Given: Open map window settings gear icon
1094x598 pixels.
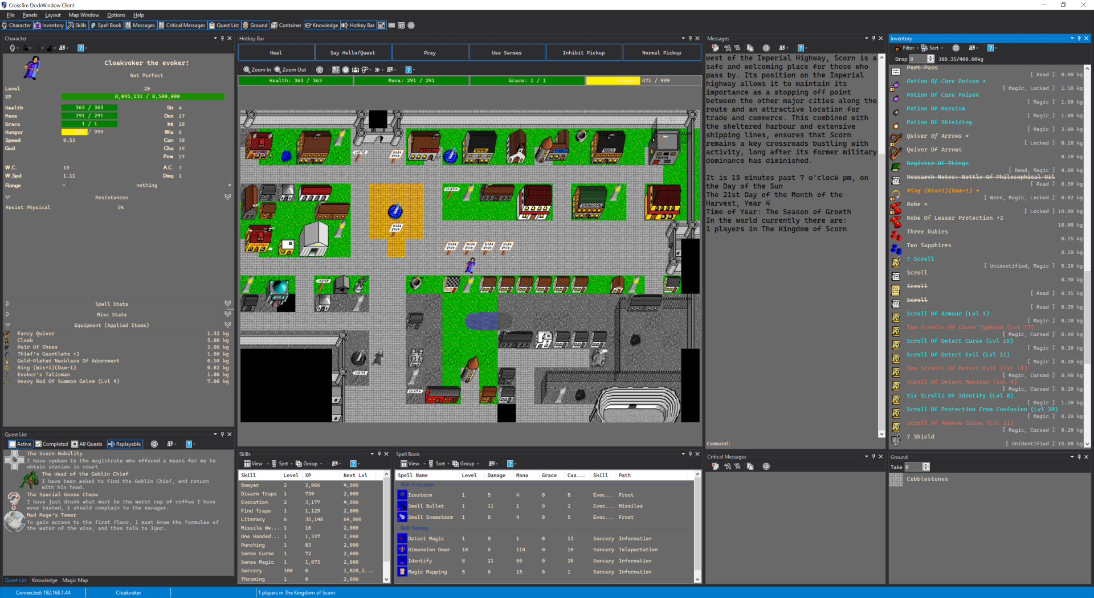Looking at the screenshot, I should (320, 69).
